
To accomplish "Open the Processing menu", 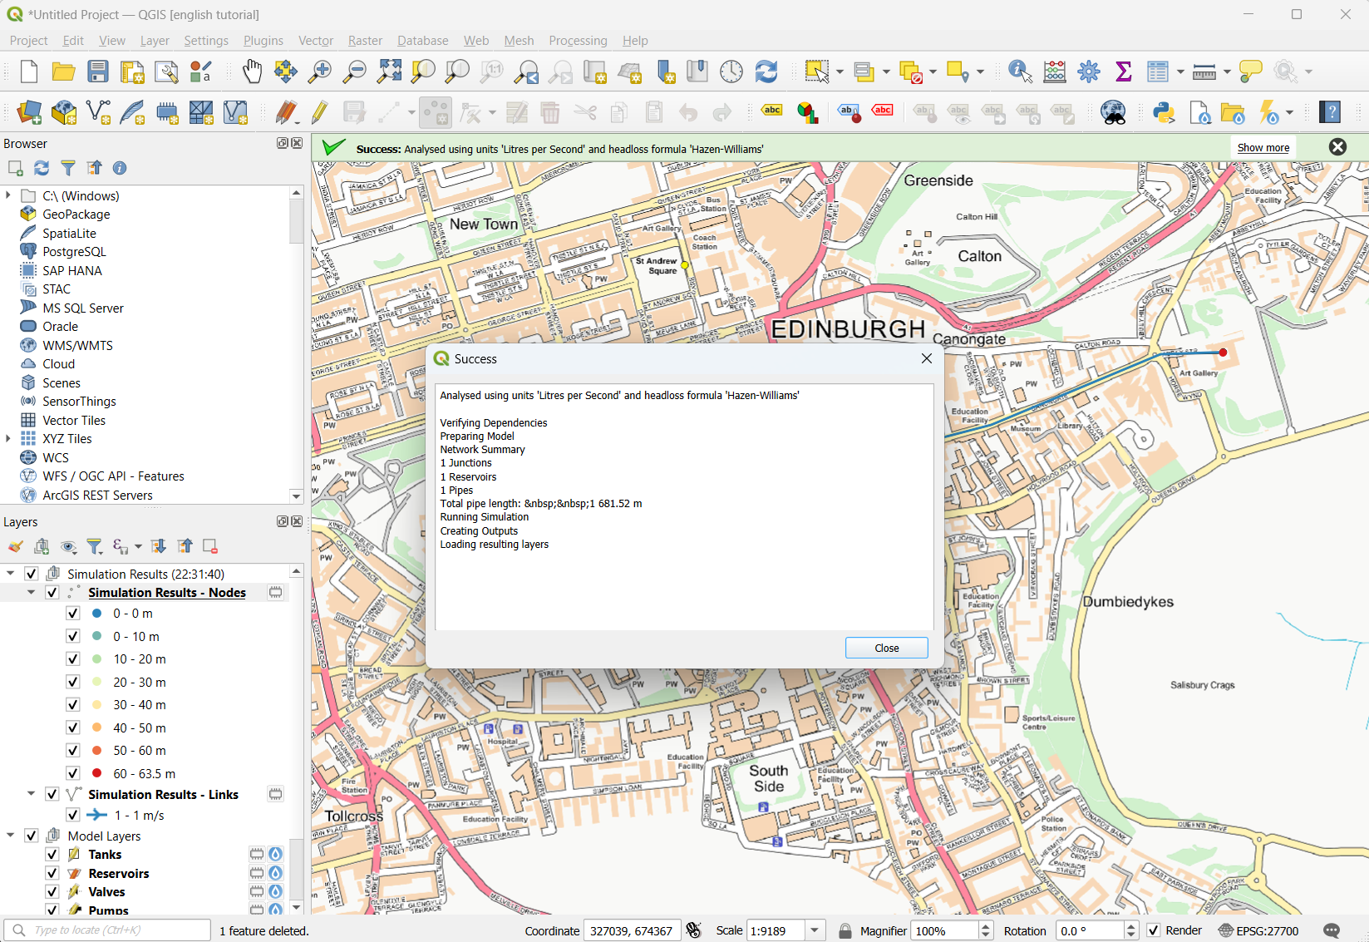I will 578,41.
